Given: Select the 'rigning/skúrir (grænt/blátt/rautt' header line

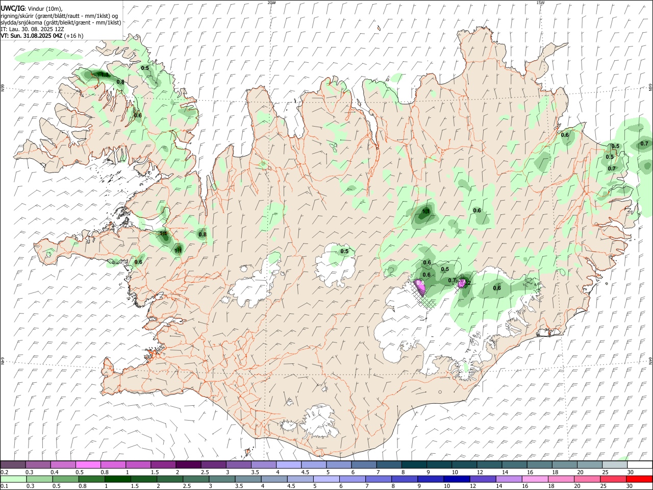Looking at the screenshot, I should click(60, 15).
